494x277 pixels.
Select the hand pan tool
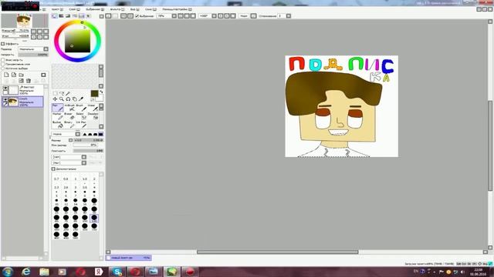click(75, 99)
